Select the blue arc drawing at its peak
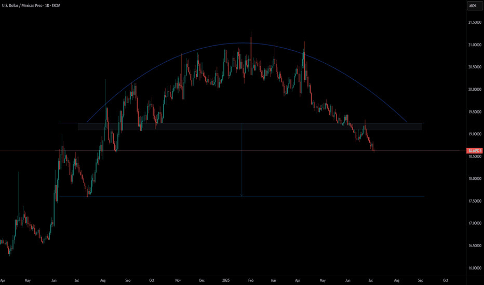This screenshot has height=285, width=484. click(x=241, y=43)
